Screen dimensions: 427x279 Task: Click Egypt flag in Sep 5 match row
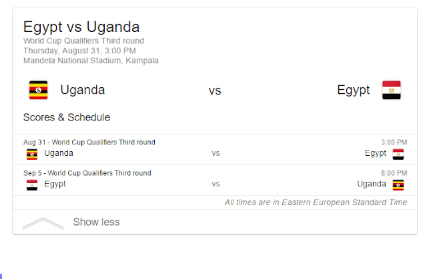(x=32, y=185)
